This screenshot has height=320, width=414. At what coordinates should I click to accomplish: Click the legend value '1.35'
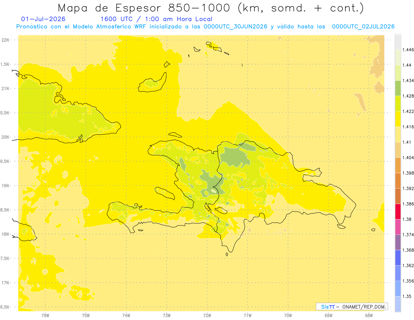(x=407, y=296)
